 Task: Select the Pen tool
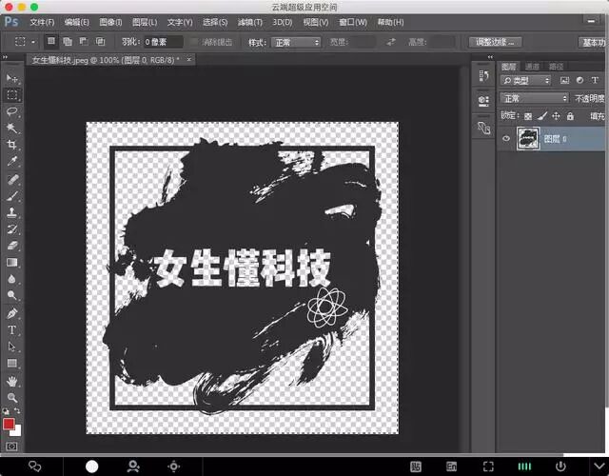pos(11,313)
